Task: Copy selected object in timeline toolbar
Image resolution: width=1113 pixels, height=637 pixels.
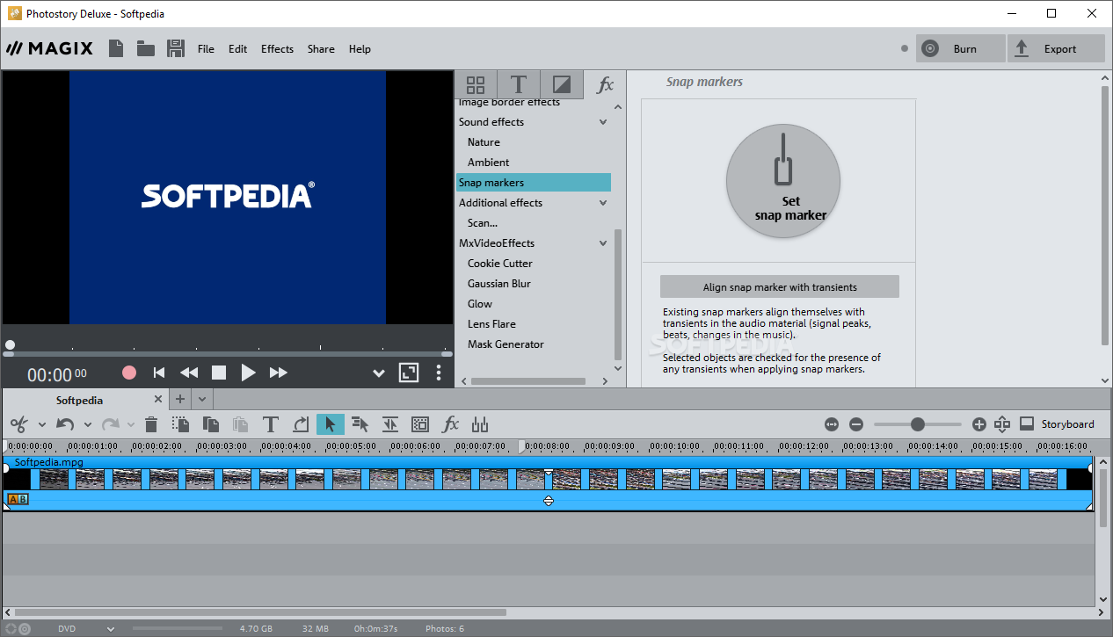Action: point(211,424)
